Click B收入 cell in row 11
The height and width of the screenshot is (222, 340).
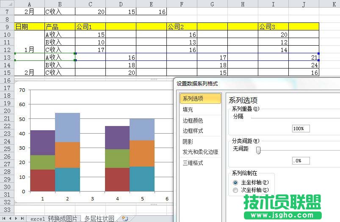tap(60, 42)
